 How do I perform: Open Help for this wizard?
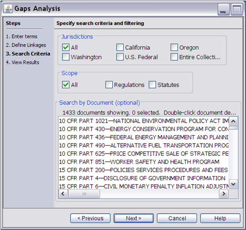[220, 218]
